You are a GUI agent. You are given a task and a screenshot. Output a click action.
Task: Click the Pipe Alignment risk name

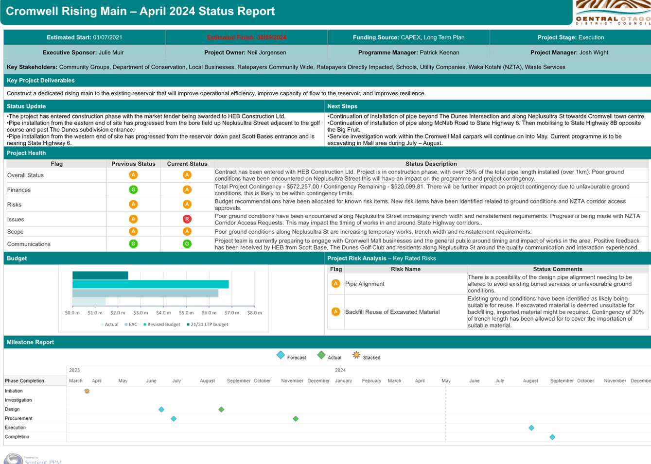coord(365,284)
